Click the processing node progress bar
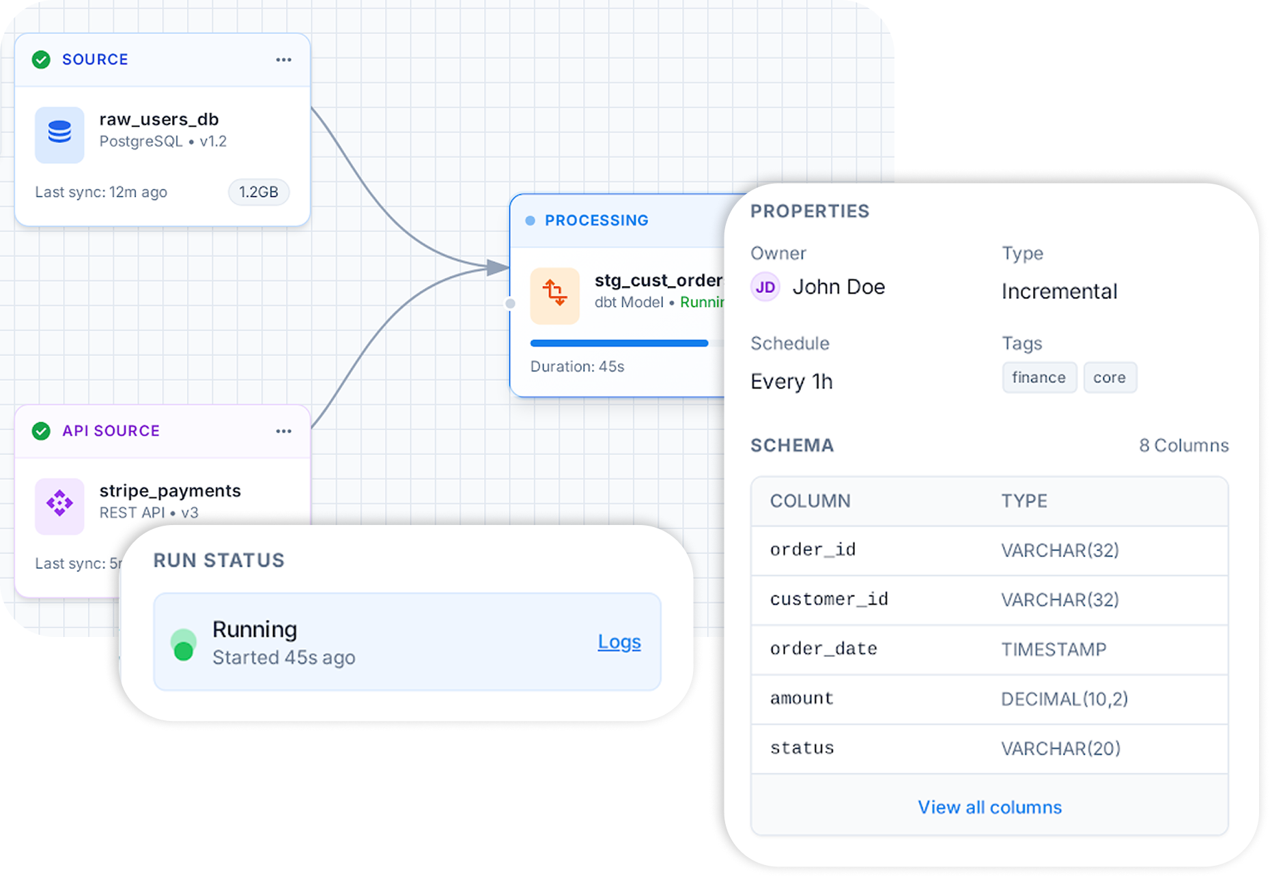 (619, 343)
